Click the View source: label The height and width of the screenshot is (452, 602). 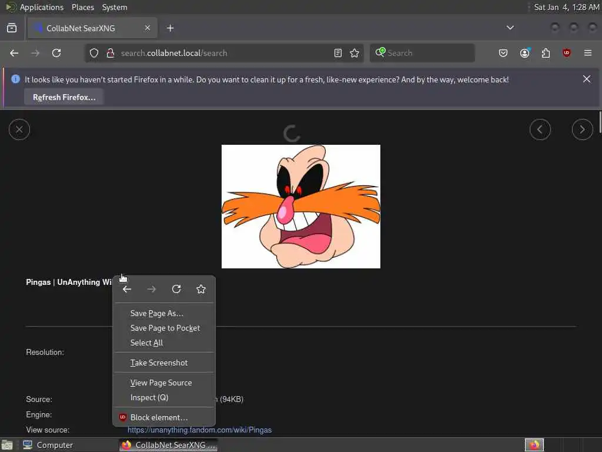tap(48, 430)
